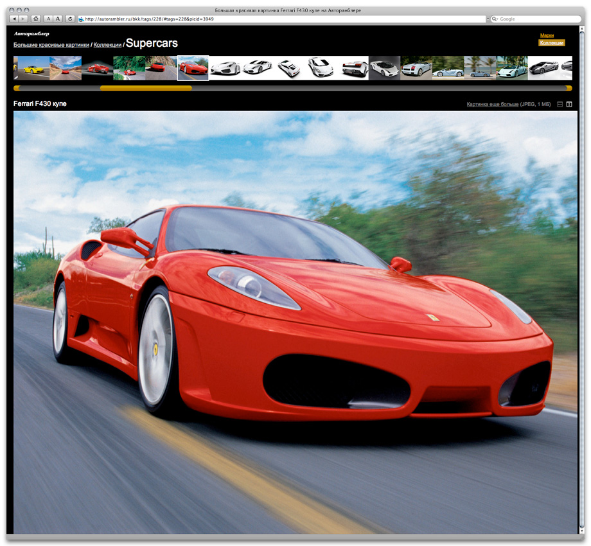Click the browser Forward arrow button
This screenshot has width=591, height=546.
[24, 19]
